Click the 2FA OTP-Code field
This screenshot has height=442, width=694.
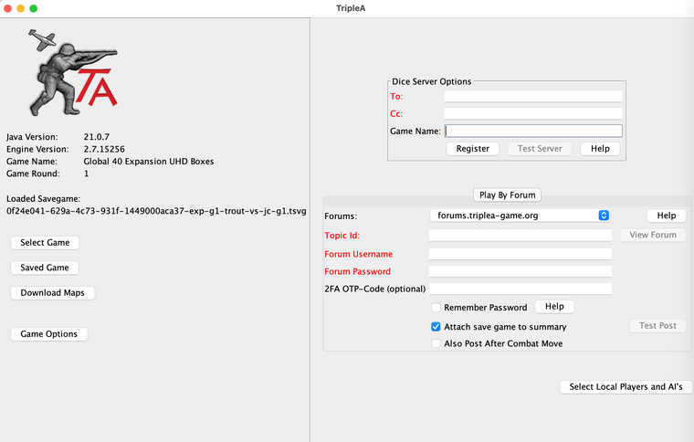(520, 289)
